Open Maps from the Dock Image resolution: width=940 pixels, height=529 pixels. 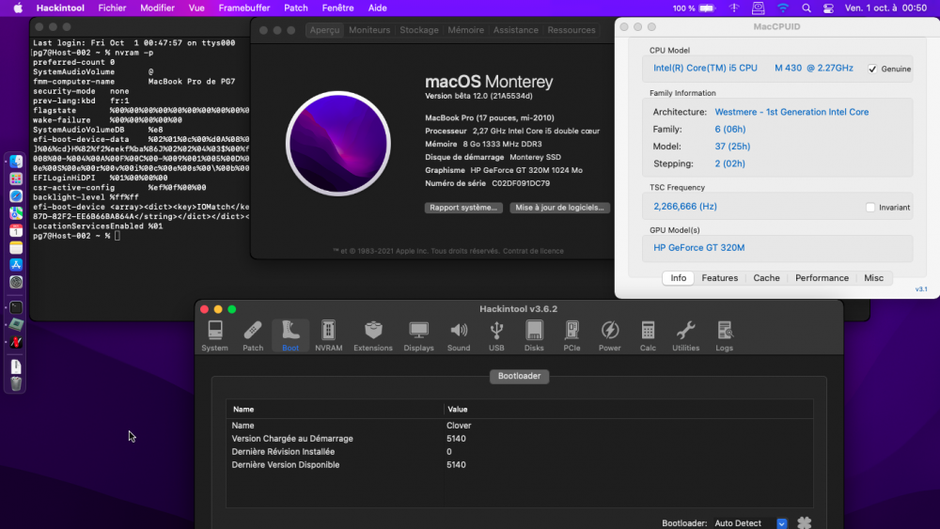point(16,213)
